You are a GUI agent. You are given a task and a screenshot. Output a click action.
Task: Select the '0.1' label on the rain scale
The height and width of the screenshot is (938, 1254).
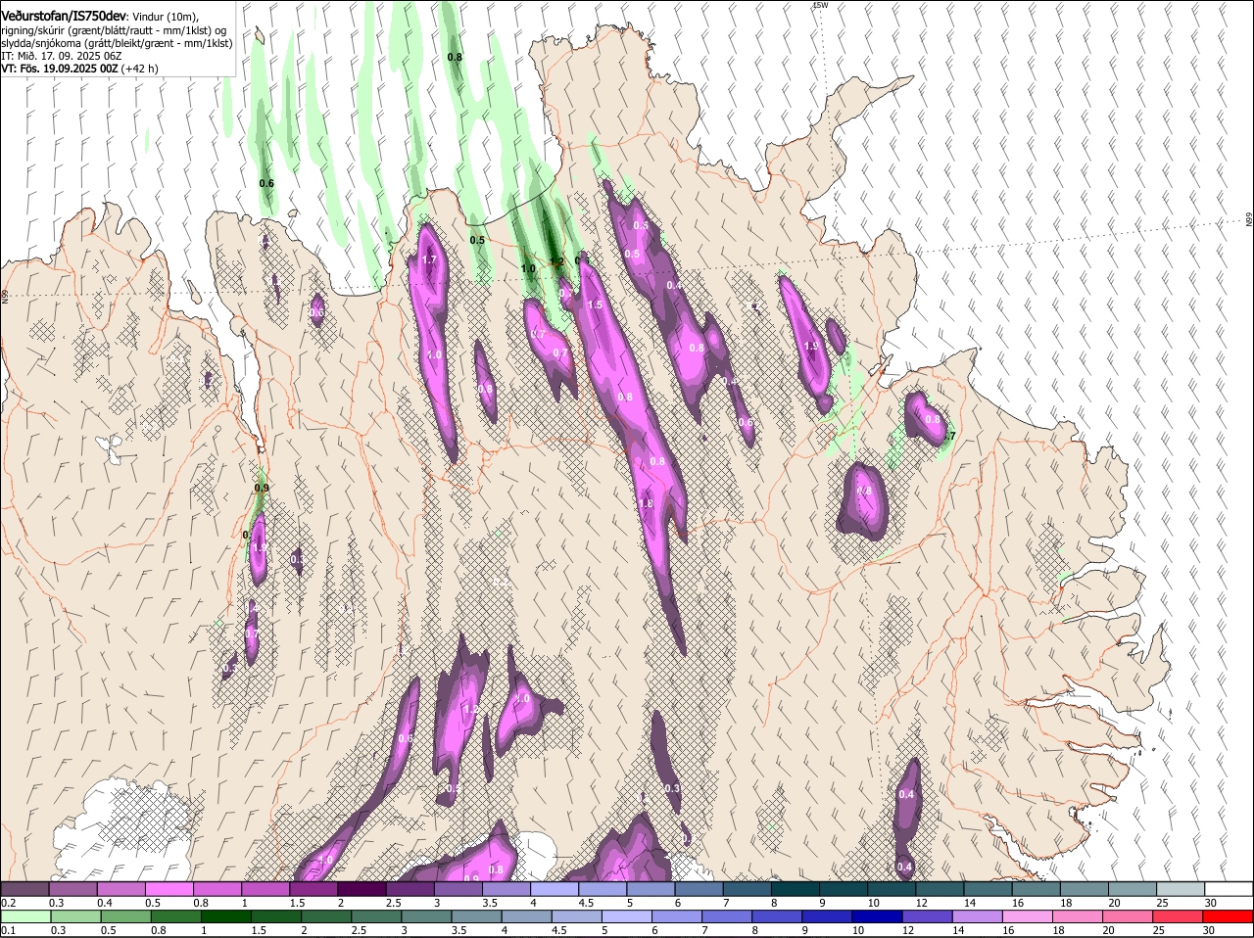tap(9, 930)
